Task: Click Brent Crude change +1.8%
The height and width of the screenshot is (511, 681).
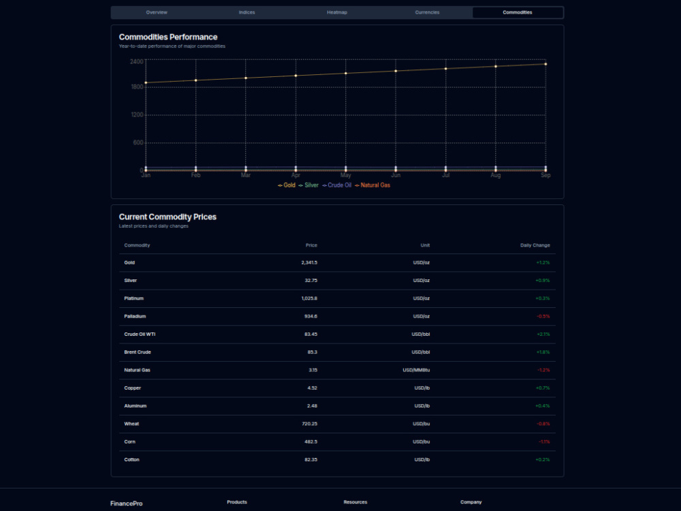Action: pos(543,352)
